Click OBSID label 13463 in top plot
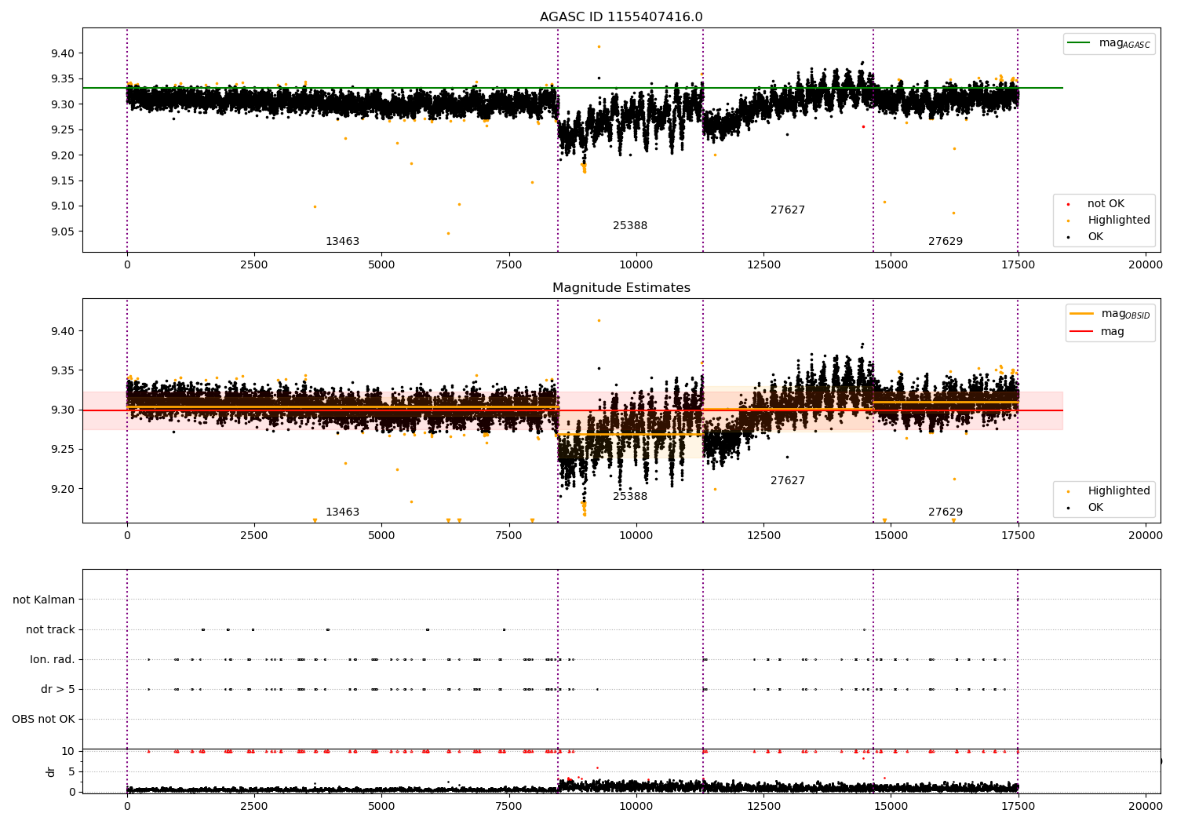This screenshot has width=1177, height=824. [x=342, y=242]
